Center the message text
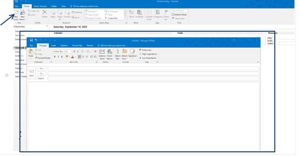Image resolution: width=300 pixels, height=156 pixels. point(83,57)
